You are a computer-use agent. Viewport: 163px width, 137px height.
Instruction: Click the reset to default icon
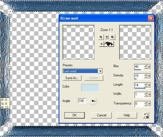click(x=146, y=115)
